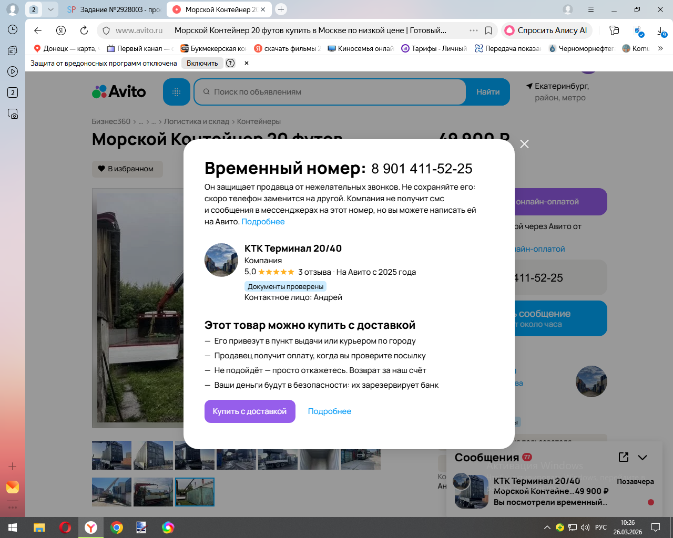The image size is (673, 538).
Task: Open the Логистика и склад breadcrumb
Action: tap(197, 121)
